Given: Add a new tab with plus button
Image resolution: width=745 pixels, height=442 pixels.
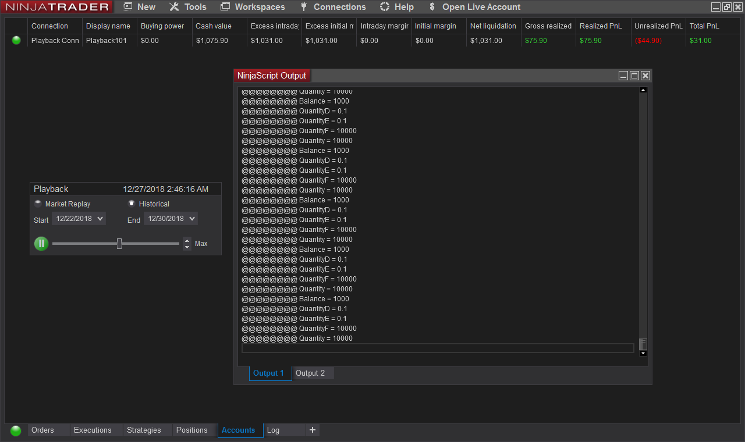Looking at the screenshot, I should point(313,430).
